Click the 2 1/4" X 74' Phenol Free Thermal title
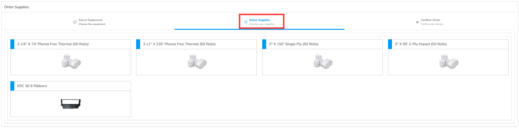519x129 pixels. [53, 44]
